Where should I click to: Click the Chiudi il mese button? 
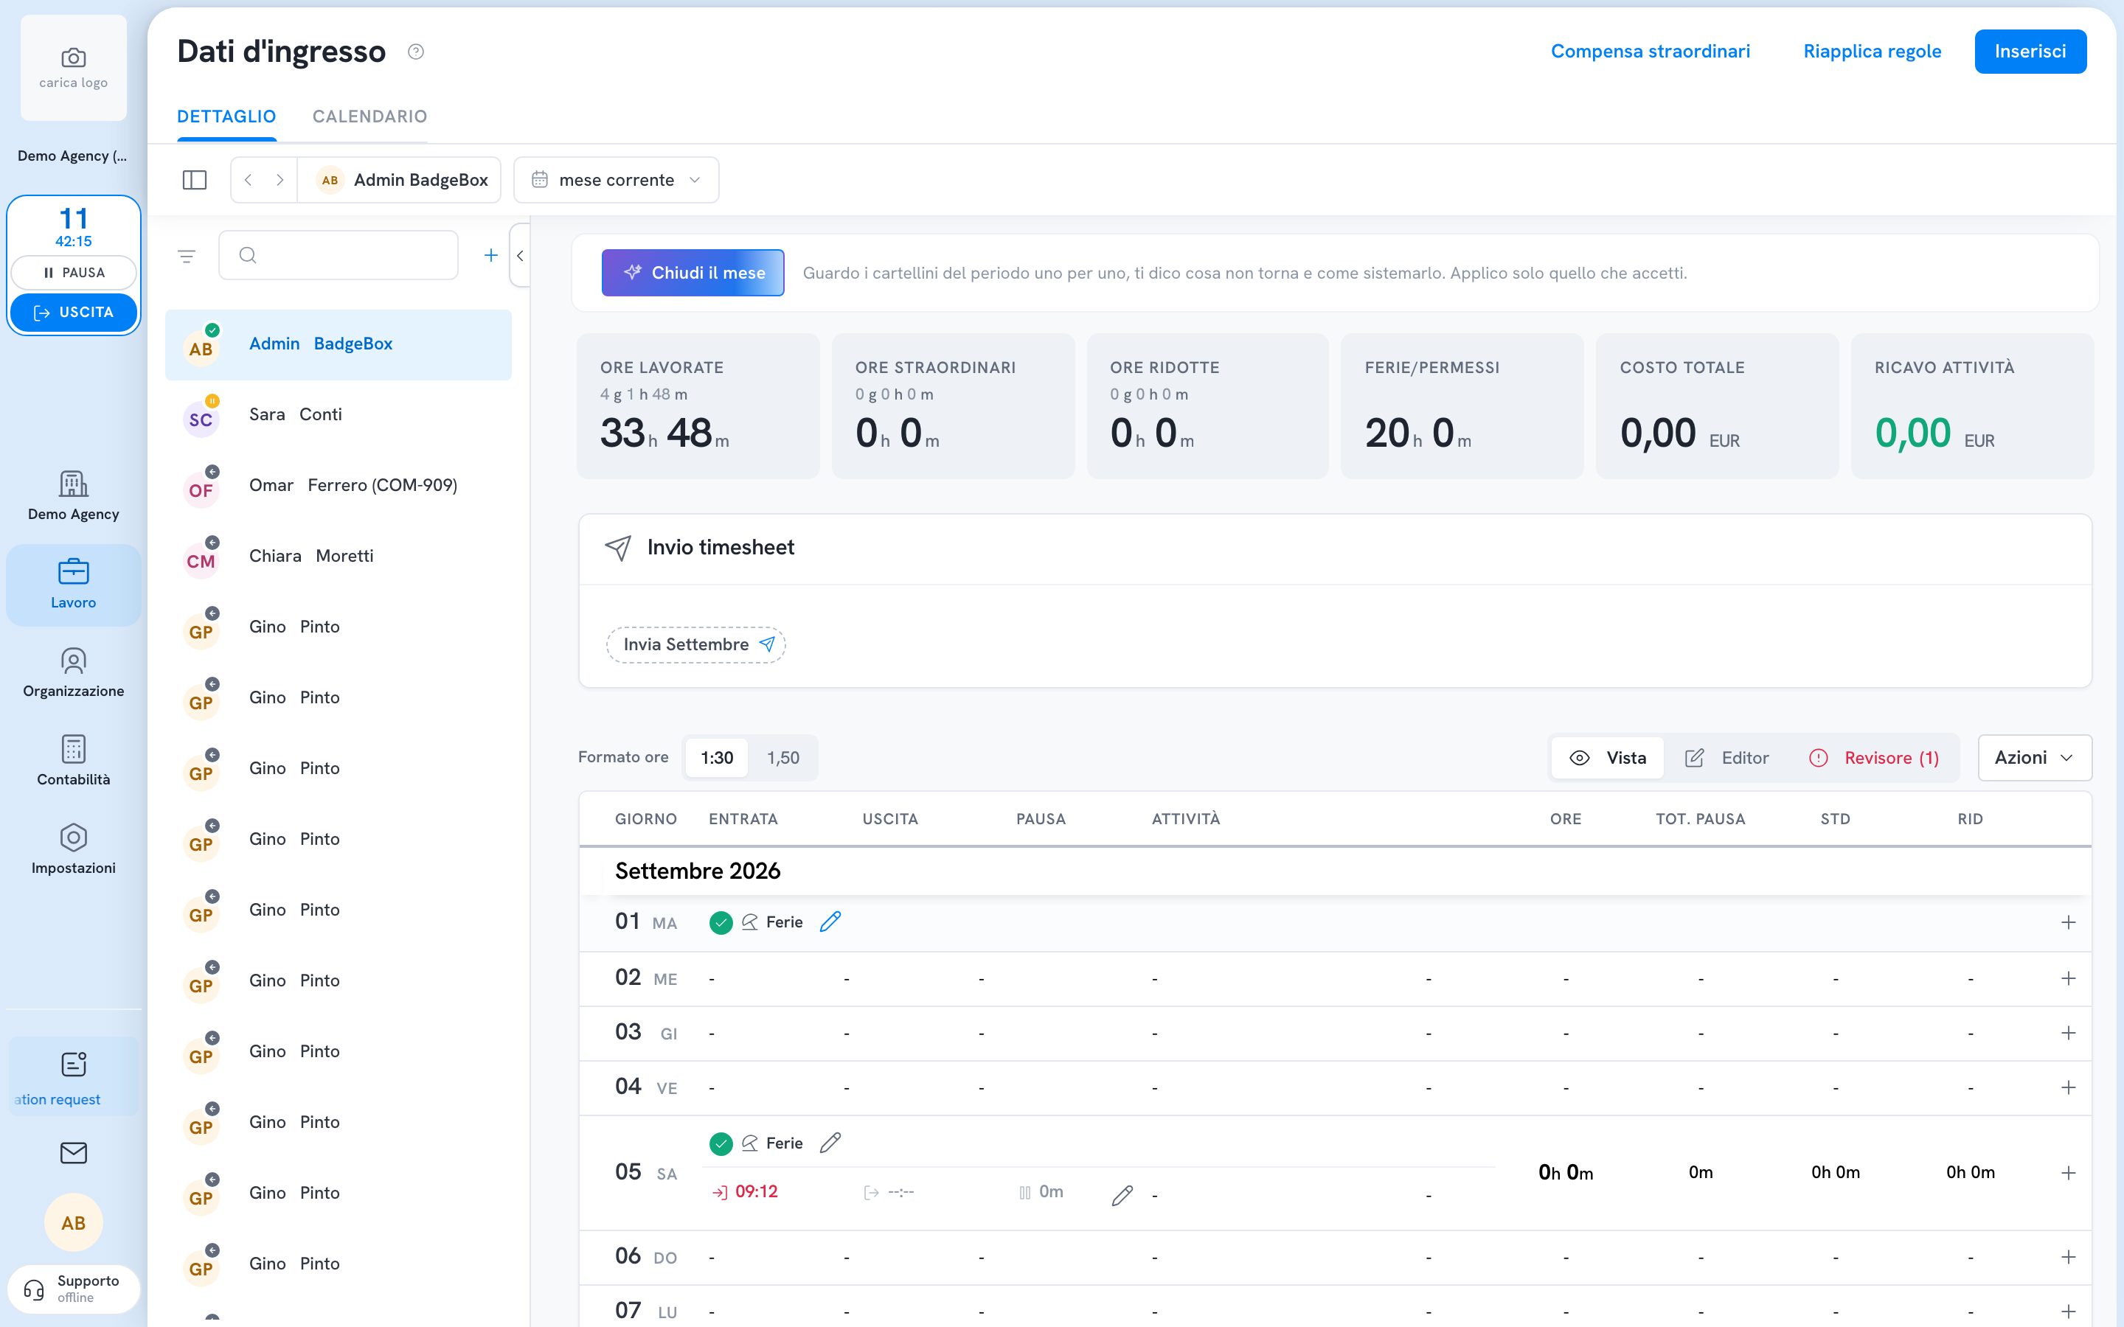pos(693,273)
